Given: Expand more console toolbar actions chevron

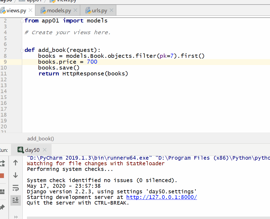Looking at the screenshot, I should [x=16, y=217].
